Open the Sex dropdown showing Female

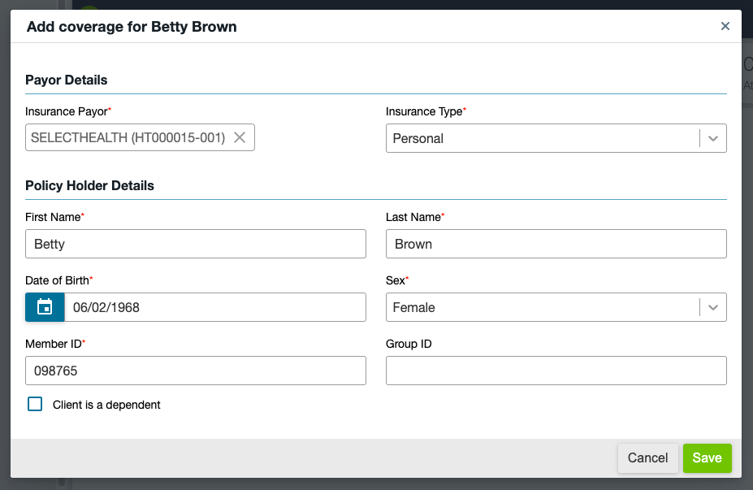coord(542,307)
